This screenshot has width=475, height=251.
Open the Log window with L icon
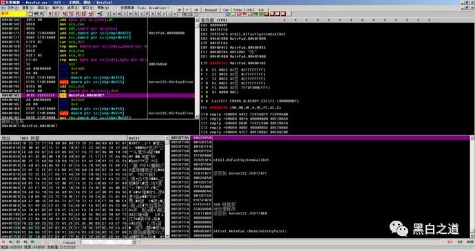pos(108,14)
